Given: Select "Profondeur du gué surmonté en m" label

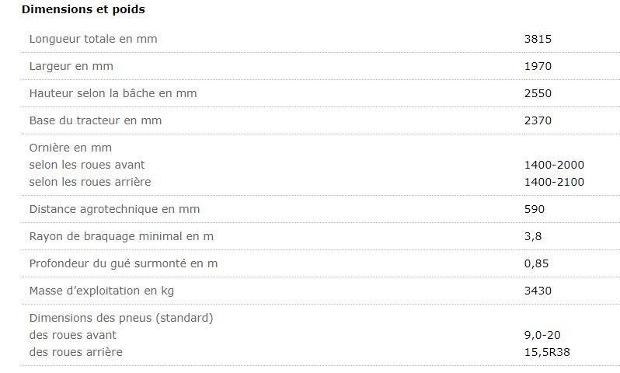Looking at the screenshot, I should [x=124, y=263].
